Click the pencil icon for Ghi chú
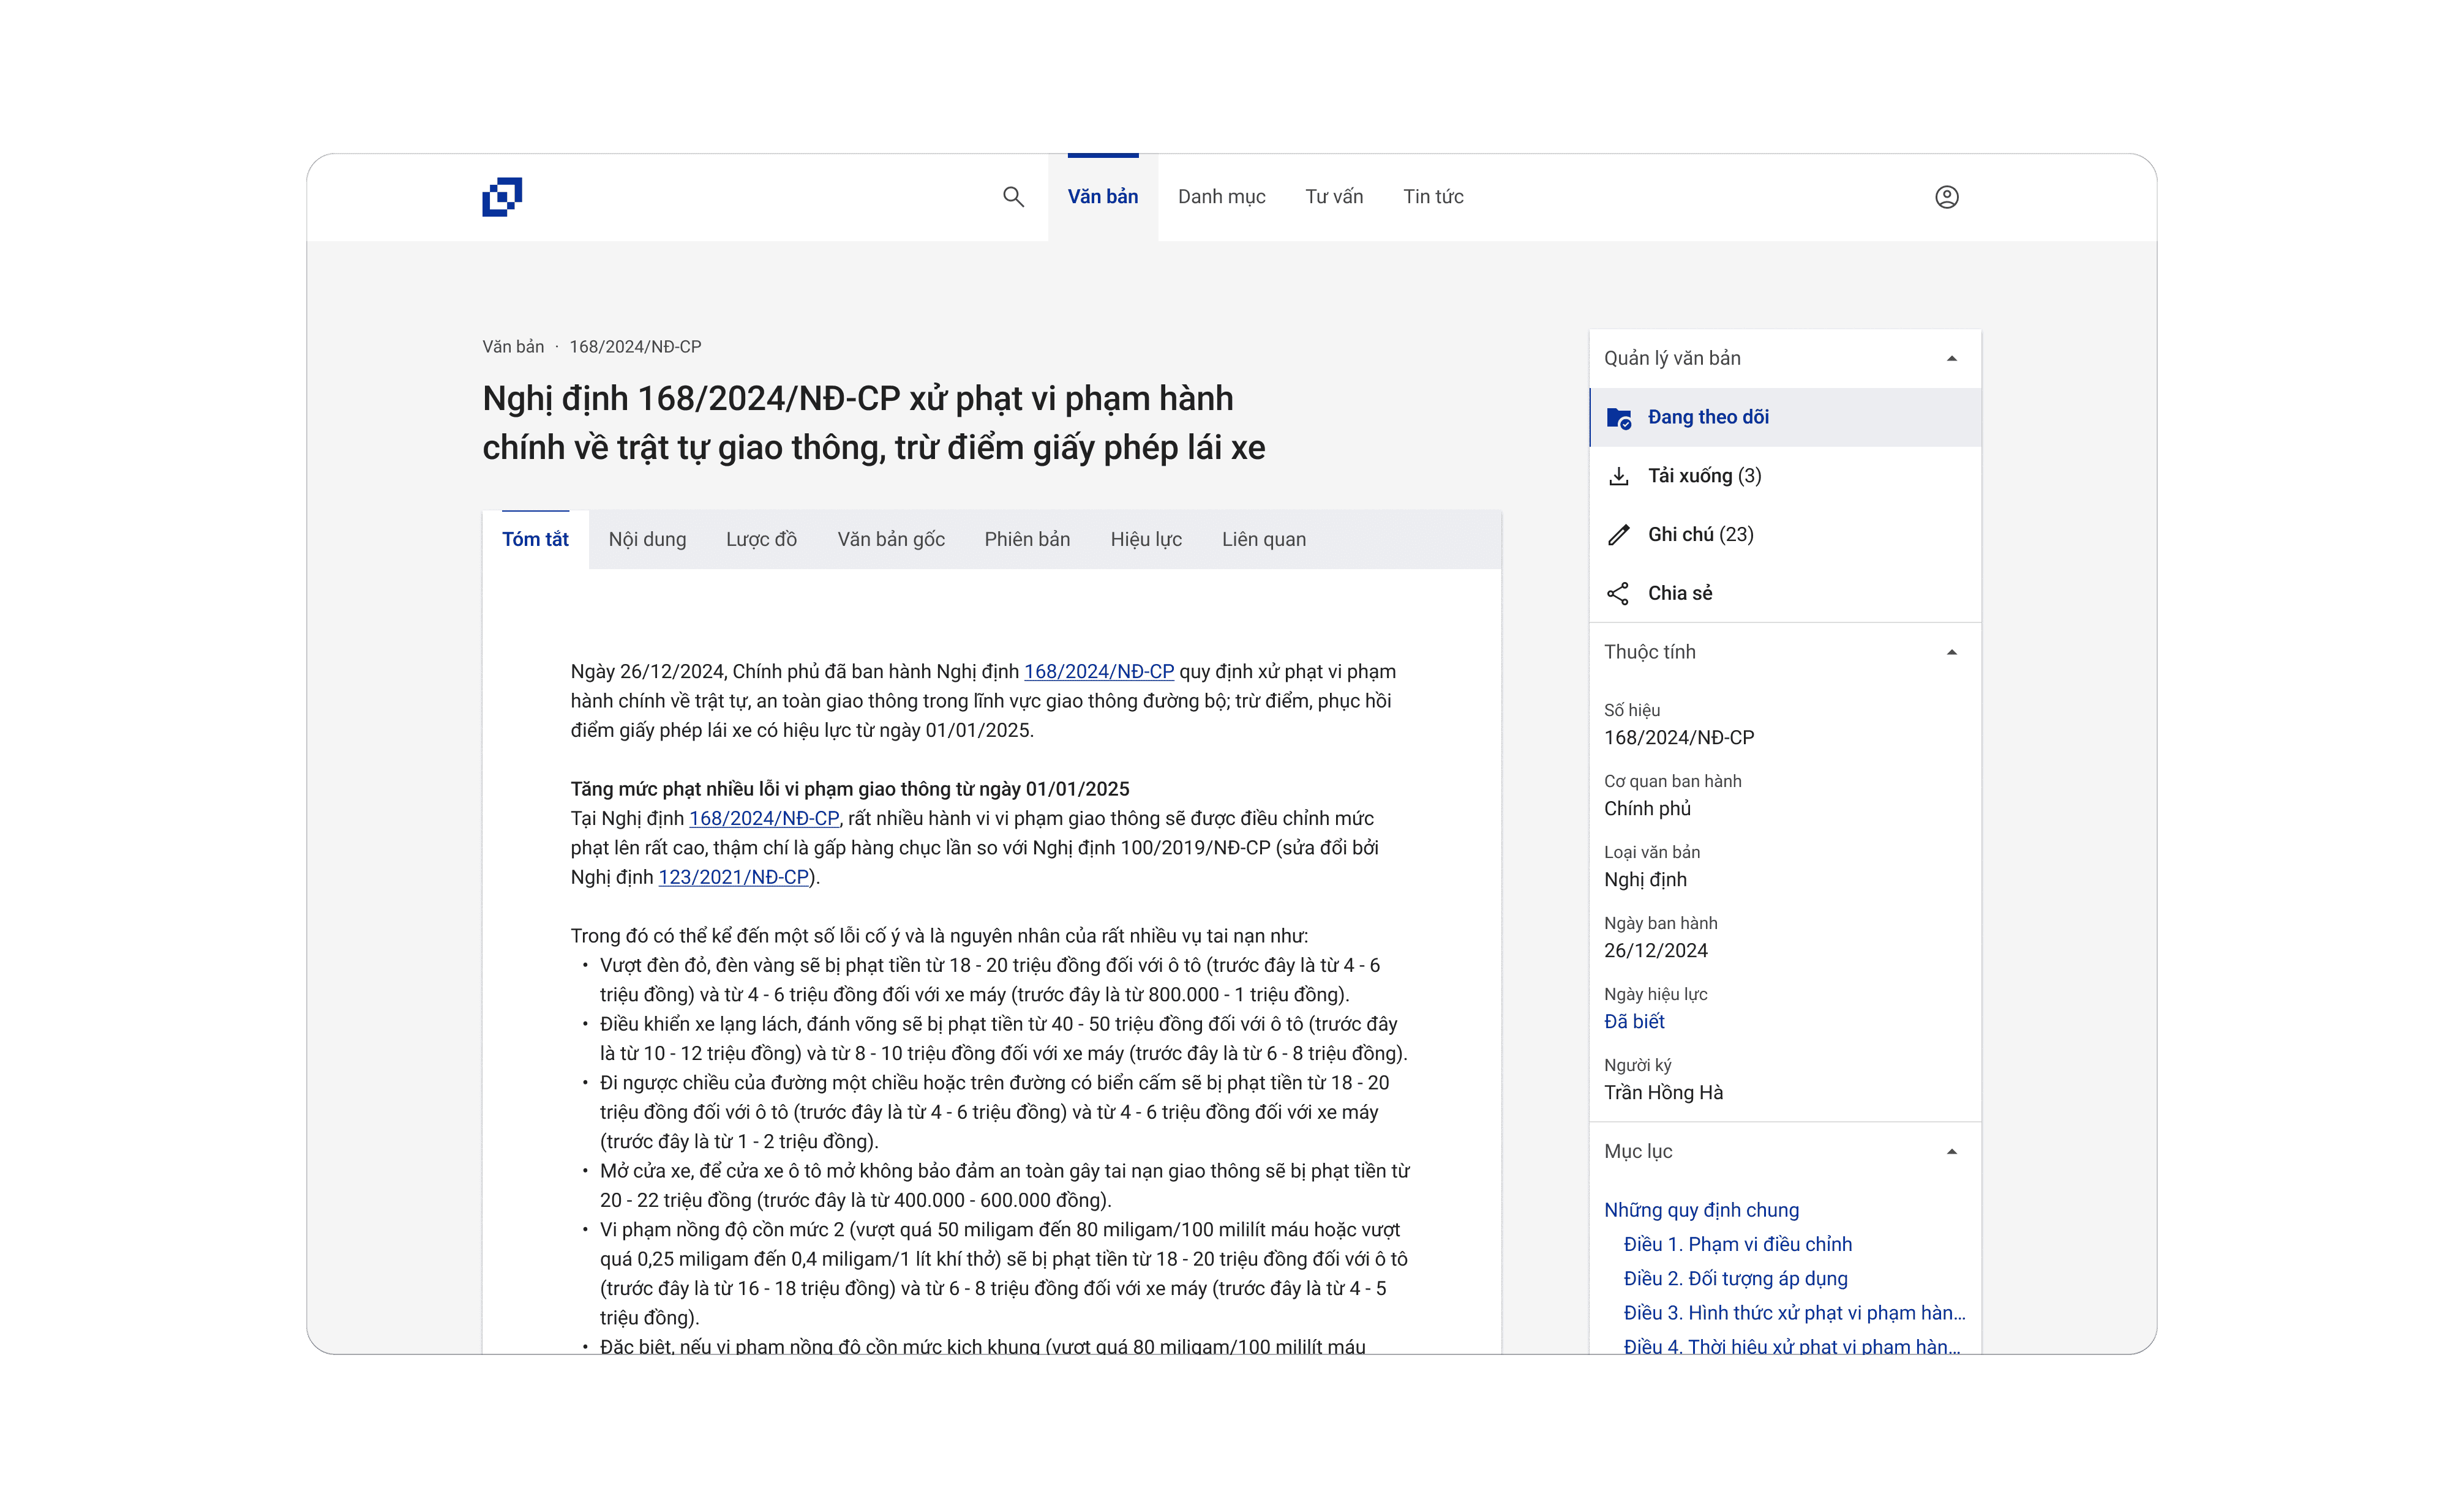This screenshot has height=1508, width=2464. click(x=1618, y=535)
